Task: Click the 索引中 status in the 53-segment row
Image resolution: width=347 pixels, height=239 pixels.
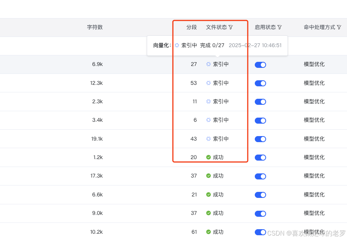Action: pyautogui.click(x=221, y=83)
